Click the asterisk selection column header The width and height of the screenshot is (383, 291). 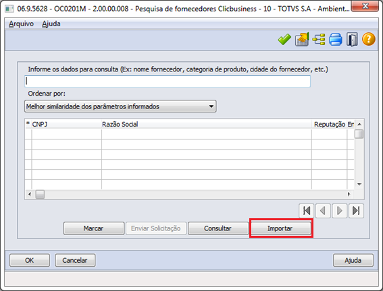click(x=28, y=124)
